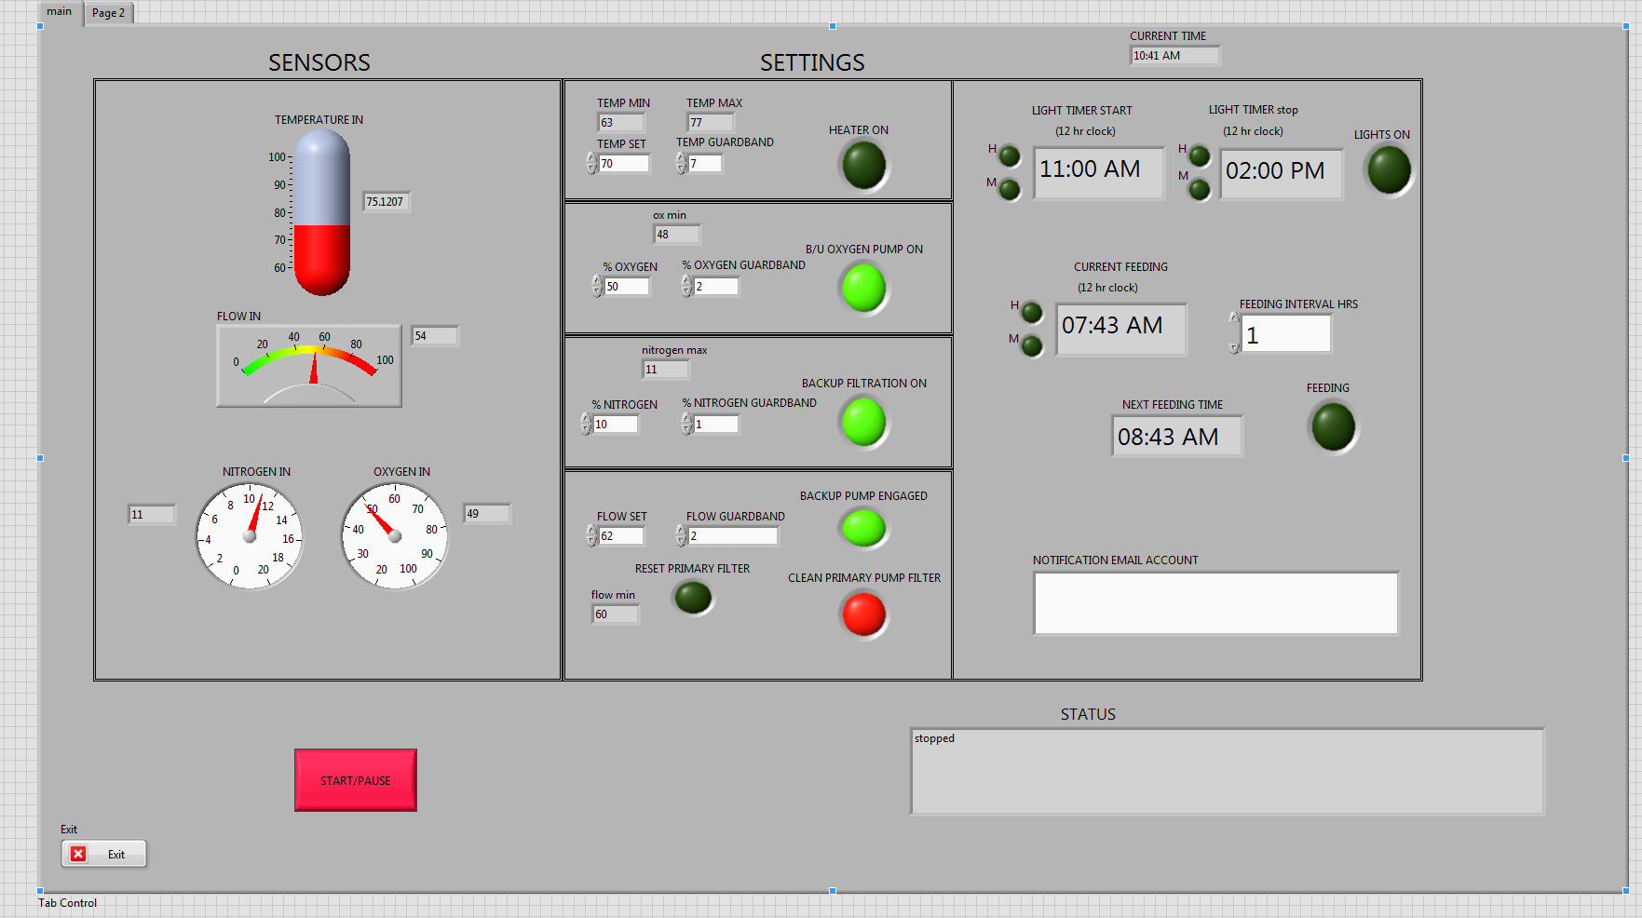Click the B/U OXYGEN PUMP ON indicator
The width and height of the screenshot is (1642, 918).
pyautogui.click(x=863, y=288)
